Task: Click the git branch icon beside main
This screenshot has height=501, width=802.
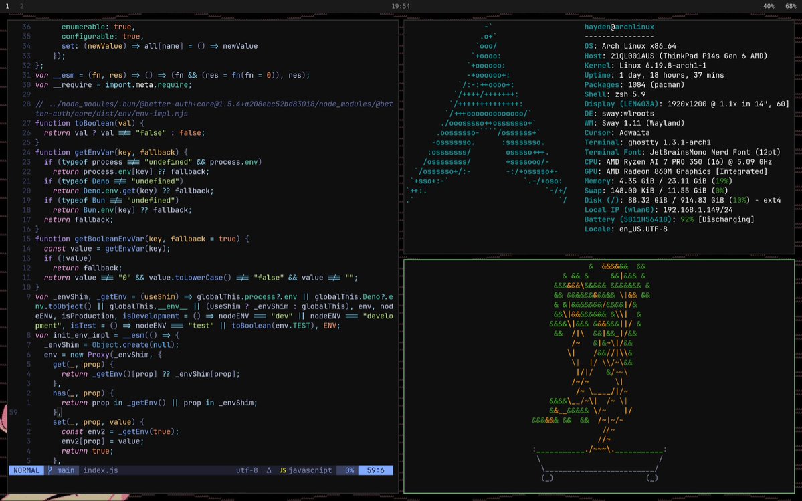Action: [x=50, y=470]
